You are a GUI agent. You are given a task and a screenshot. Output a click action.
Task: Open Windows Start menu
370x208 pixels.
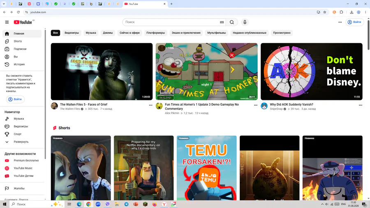click(x=5, y=204)
